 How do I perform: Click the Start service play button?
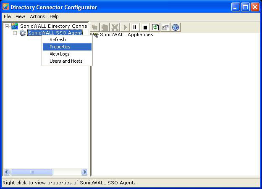click(x=125, y=27)
